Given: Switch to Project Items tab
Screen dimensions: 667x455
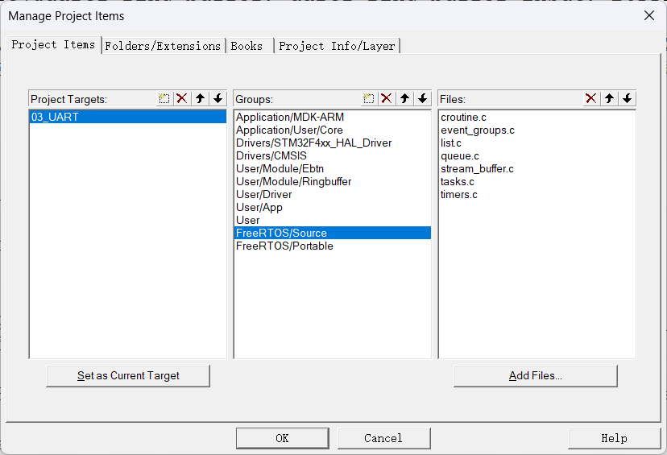Looking at the screenshot, I should tap(54, 44).
